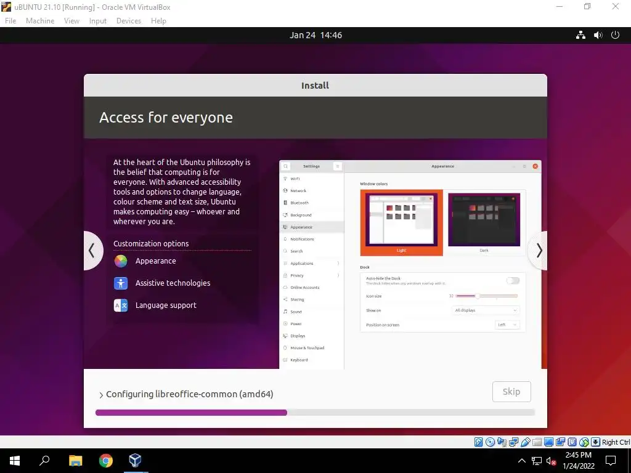Open the audio status icon in VirtualBox bar
Image resolution: width=631 pixels, height=473 pixels.
[502, 442]
